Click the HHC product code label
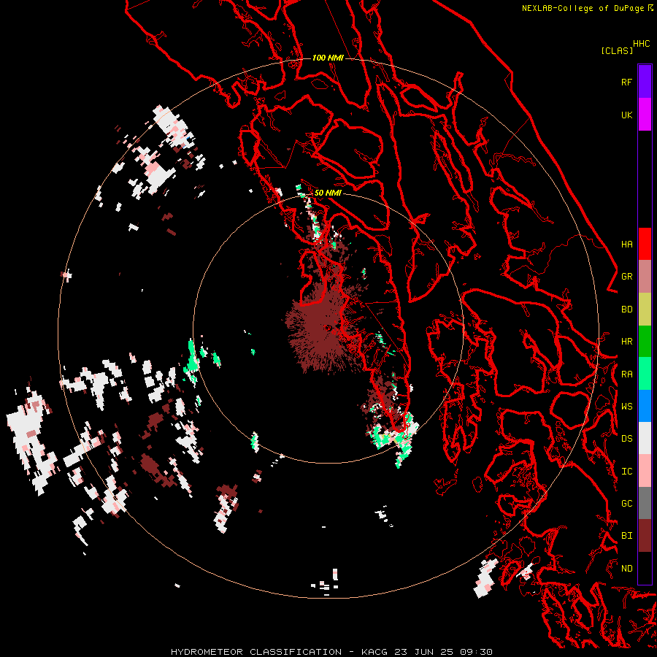Screen dimensions: 657x657 pyautogui.click(x=642, y=44)
